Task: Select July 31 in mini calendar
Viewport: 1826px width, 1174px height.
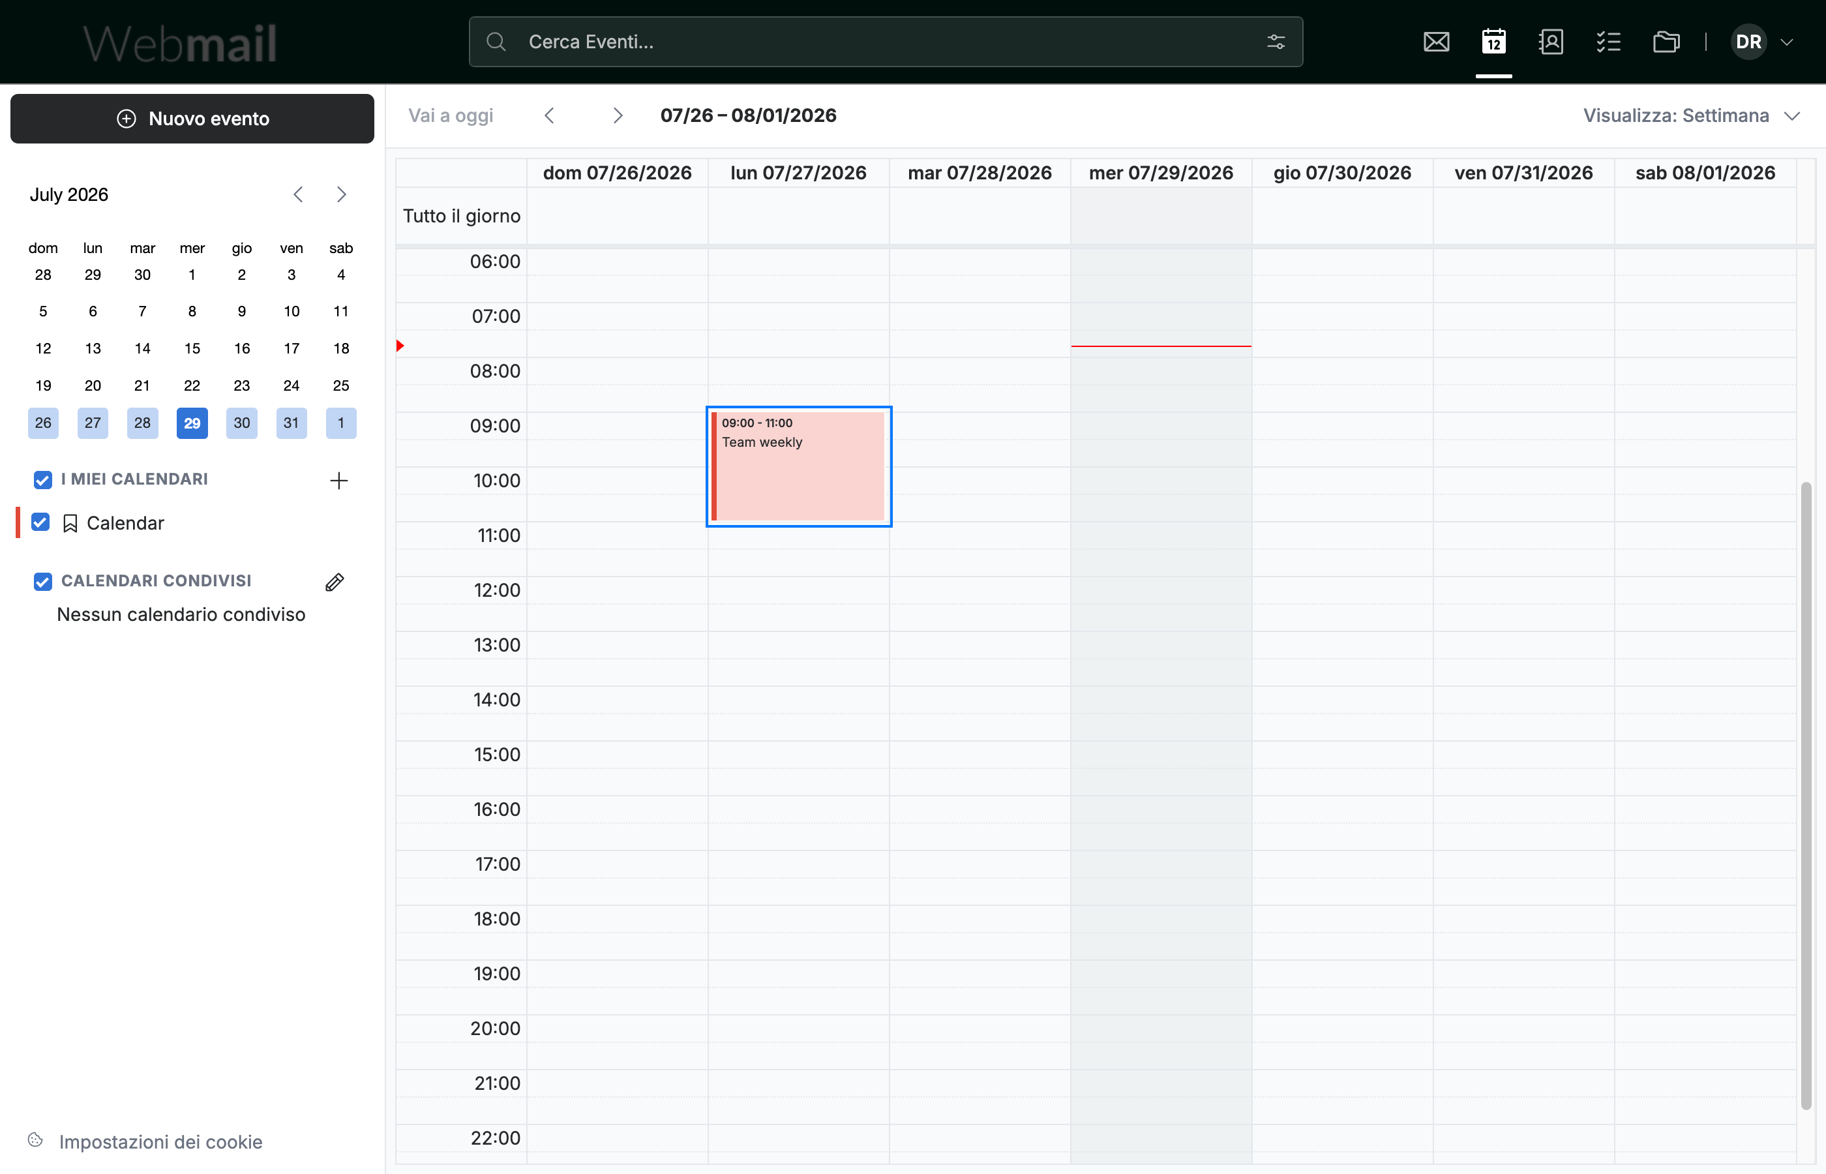Action: pyautogui.click(x=291, y=423)
